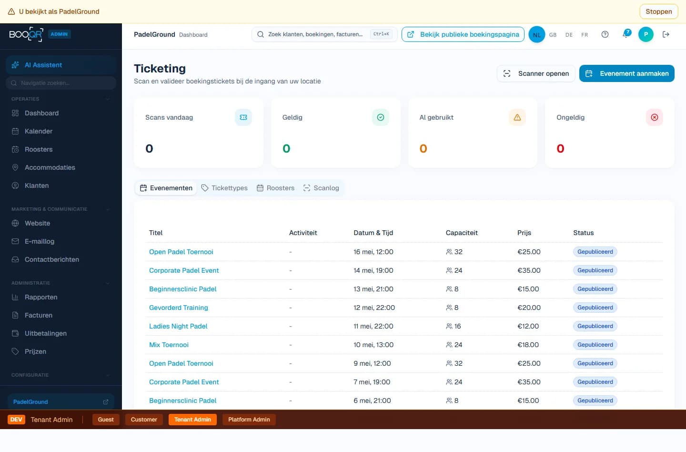Collapse the Marketing & Communicatie section
This screenshot has height=452, width=686.
coord(108,209)
